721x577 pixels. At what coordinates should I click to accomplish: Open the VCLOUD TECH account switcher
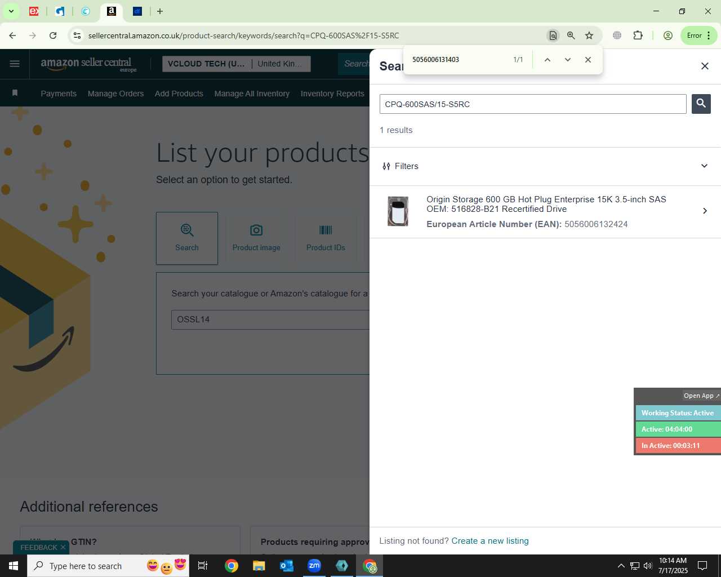point(237,64)
